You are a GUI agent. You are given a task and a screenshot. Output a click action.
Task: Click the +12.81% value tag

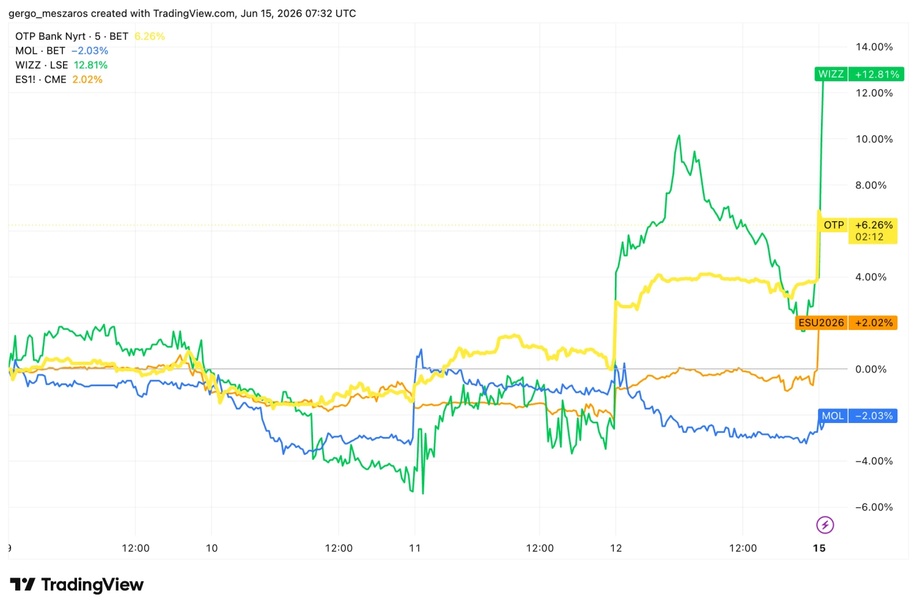pos(877,74)
